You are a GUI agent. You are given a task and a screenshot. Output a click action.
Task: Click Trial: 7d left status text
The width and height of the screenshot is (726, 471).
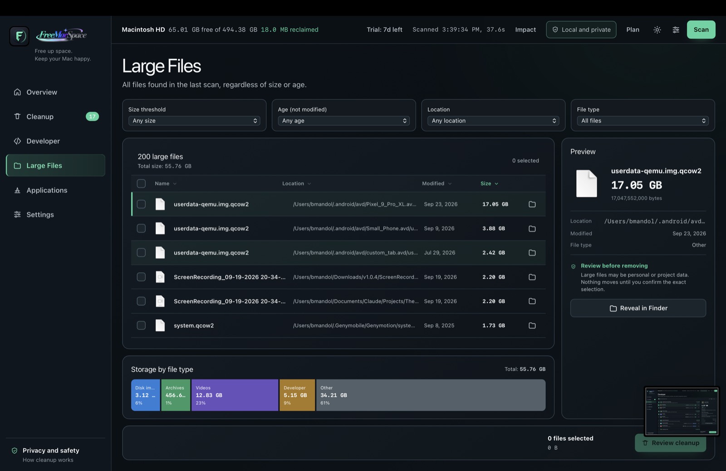tap(384, 30)
